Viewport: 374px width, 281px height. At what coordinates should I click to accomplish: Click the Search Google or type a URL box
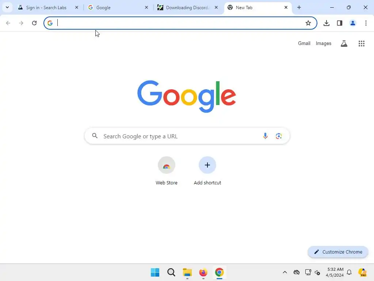pos(187,136)
